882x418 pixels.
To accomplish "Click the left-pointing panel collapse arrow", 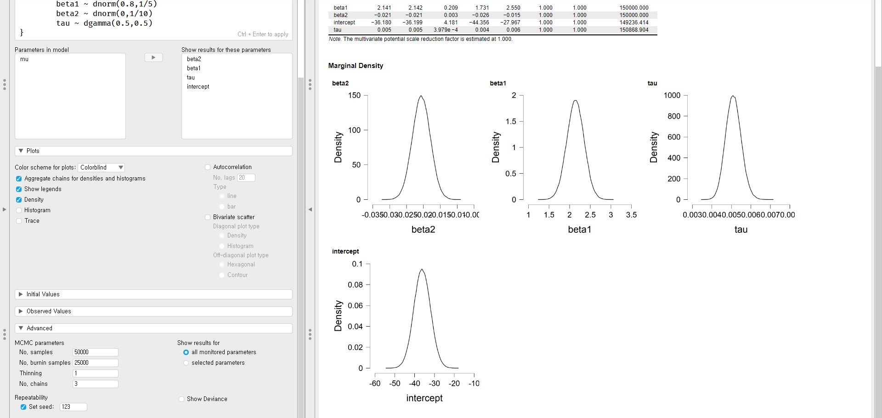I will pyautogui.click(x=310, y=209).
